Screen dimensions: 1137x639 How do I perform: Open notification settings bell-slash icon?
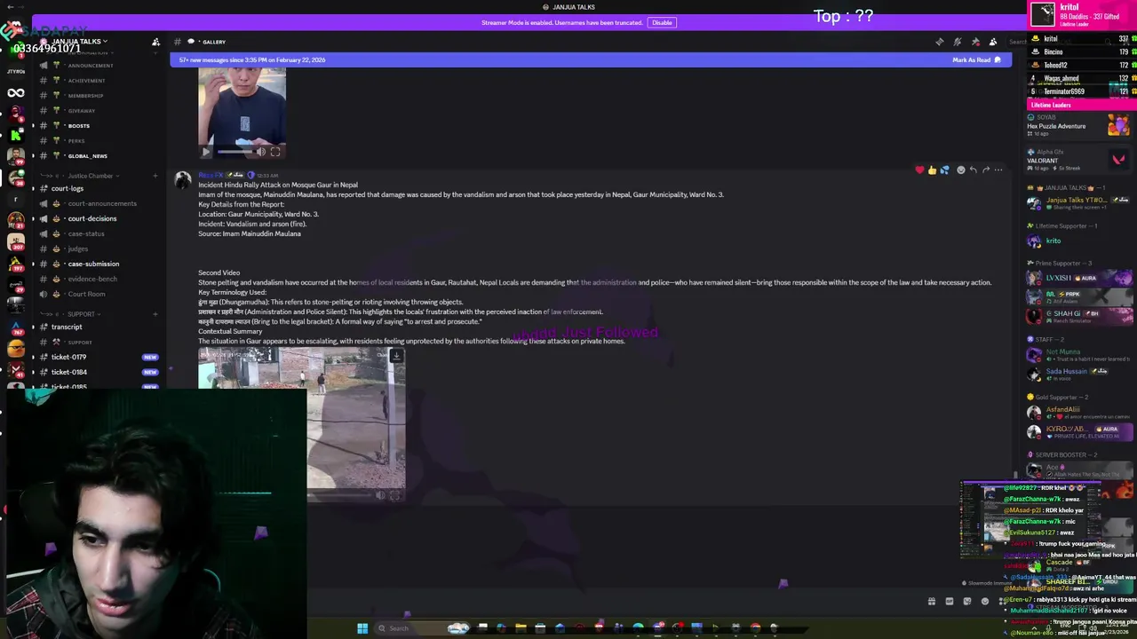coord(957,42)
